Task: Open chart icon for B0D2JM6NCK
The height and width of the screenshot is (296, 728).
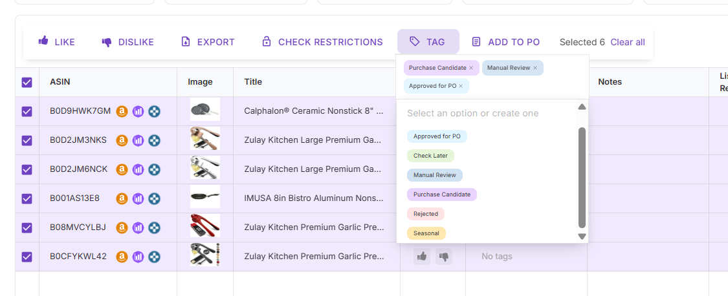Action: coord(138,169)
